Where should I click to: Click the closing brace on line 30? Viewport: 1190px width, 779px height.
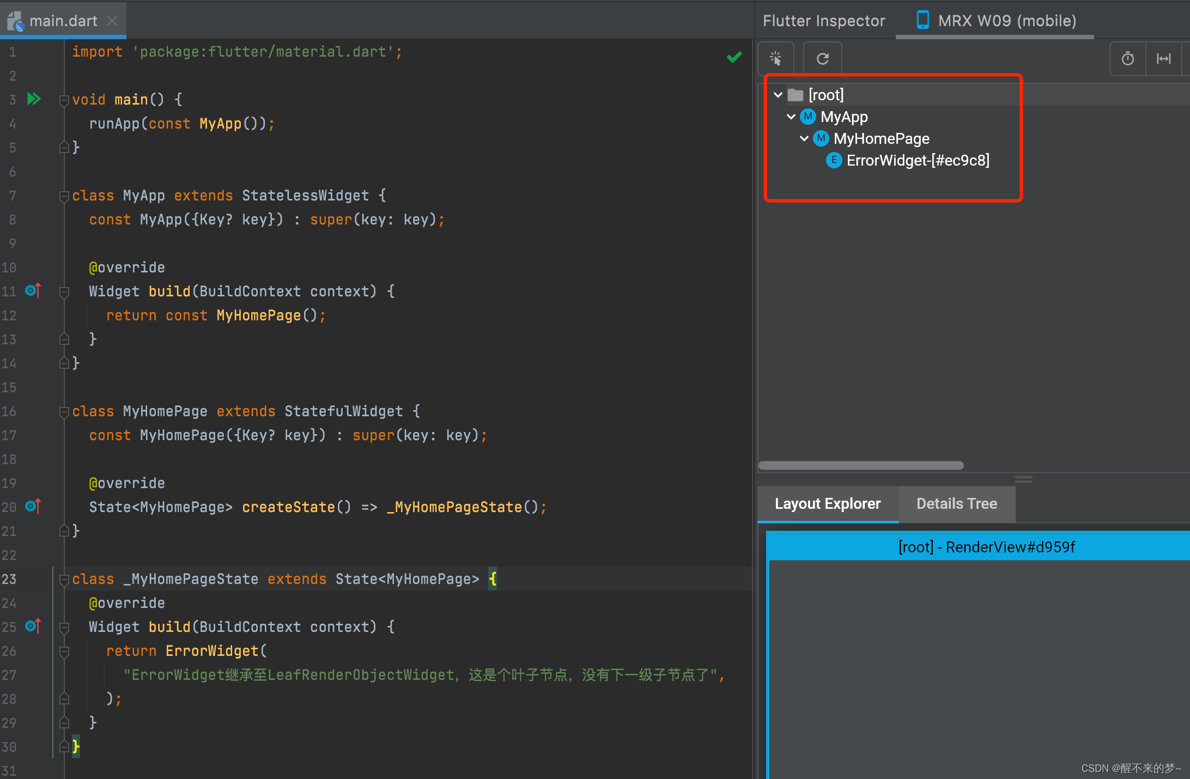point(76,746)
